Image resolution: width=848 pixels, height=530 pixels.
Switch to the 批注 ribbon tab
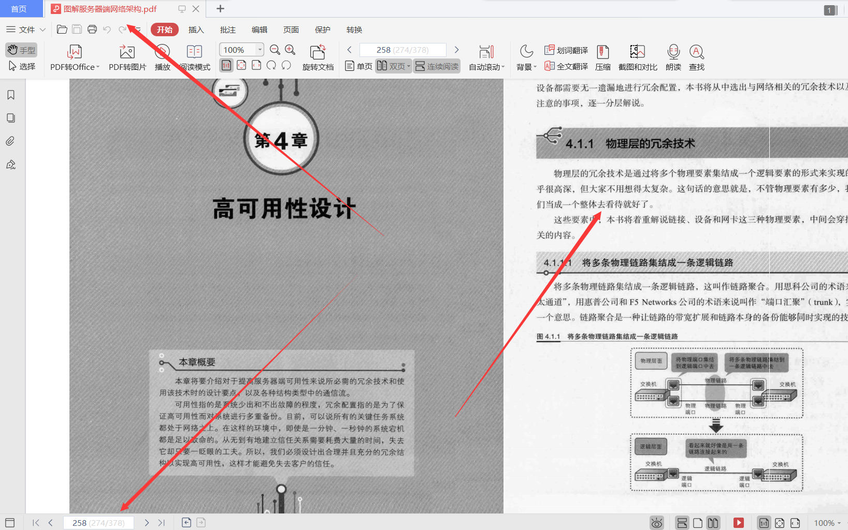pos(228,30)
